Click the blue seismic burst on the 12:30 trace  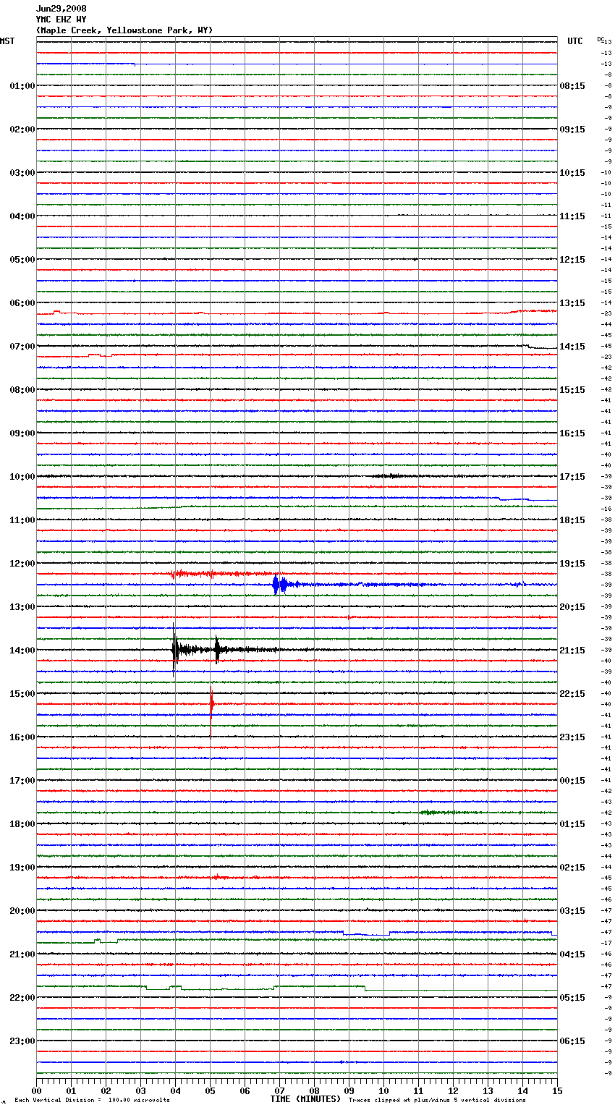[x=279, y=585]
